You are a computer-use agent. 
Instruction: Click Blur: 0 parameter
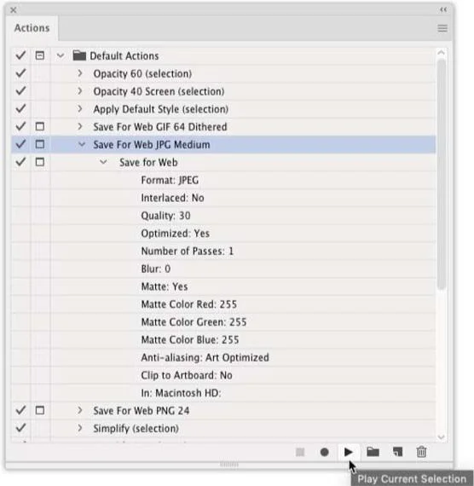[156, 269]
